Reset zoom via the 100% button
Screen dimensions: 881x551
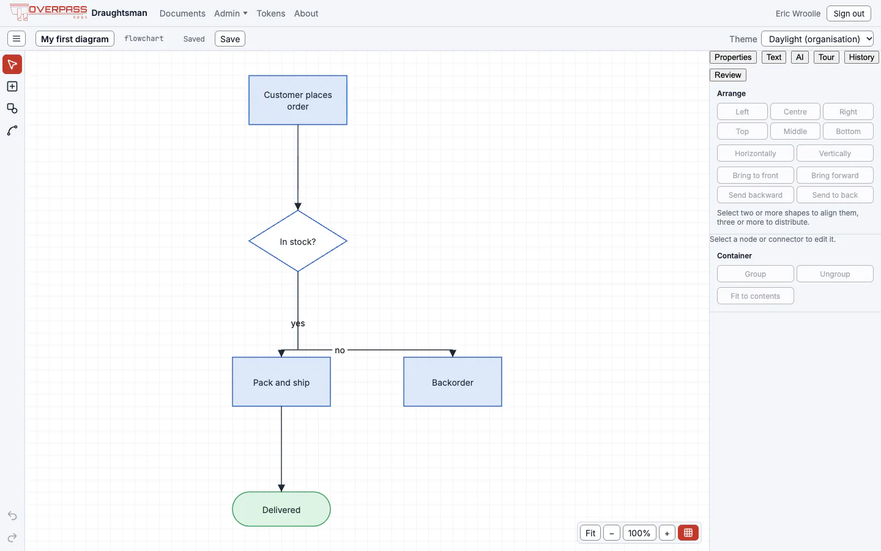[639, 533]
